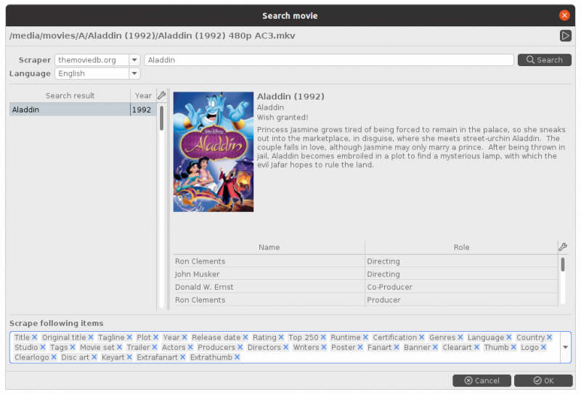
Task: Remove the Tagline scrape tag
Action: [129, 337]
